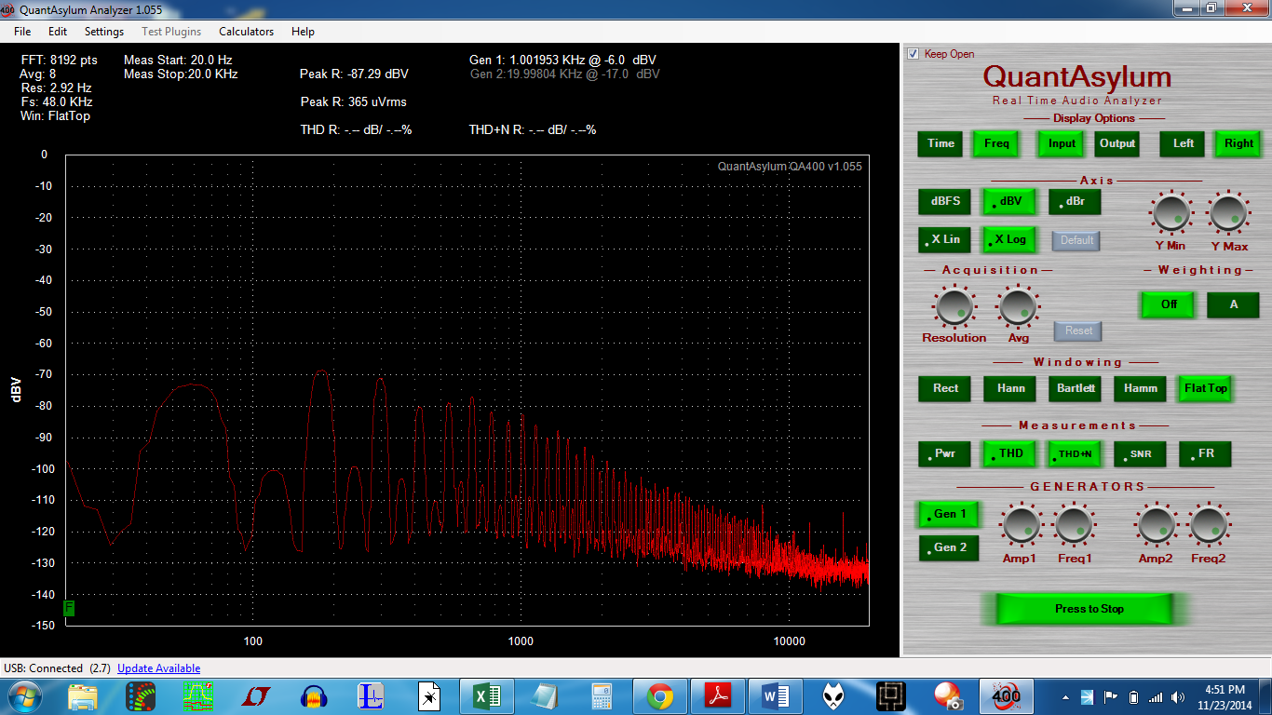Viewport: 1272px width, 715px height.
Task: Toggle the THD measurement
Action: pos(1009,454)
